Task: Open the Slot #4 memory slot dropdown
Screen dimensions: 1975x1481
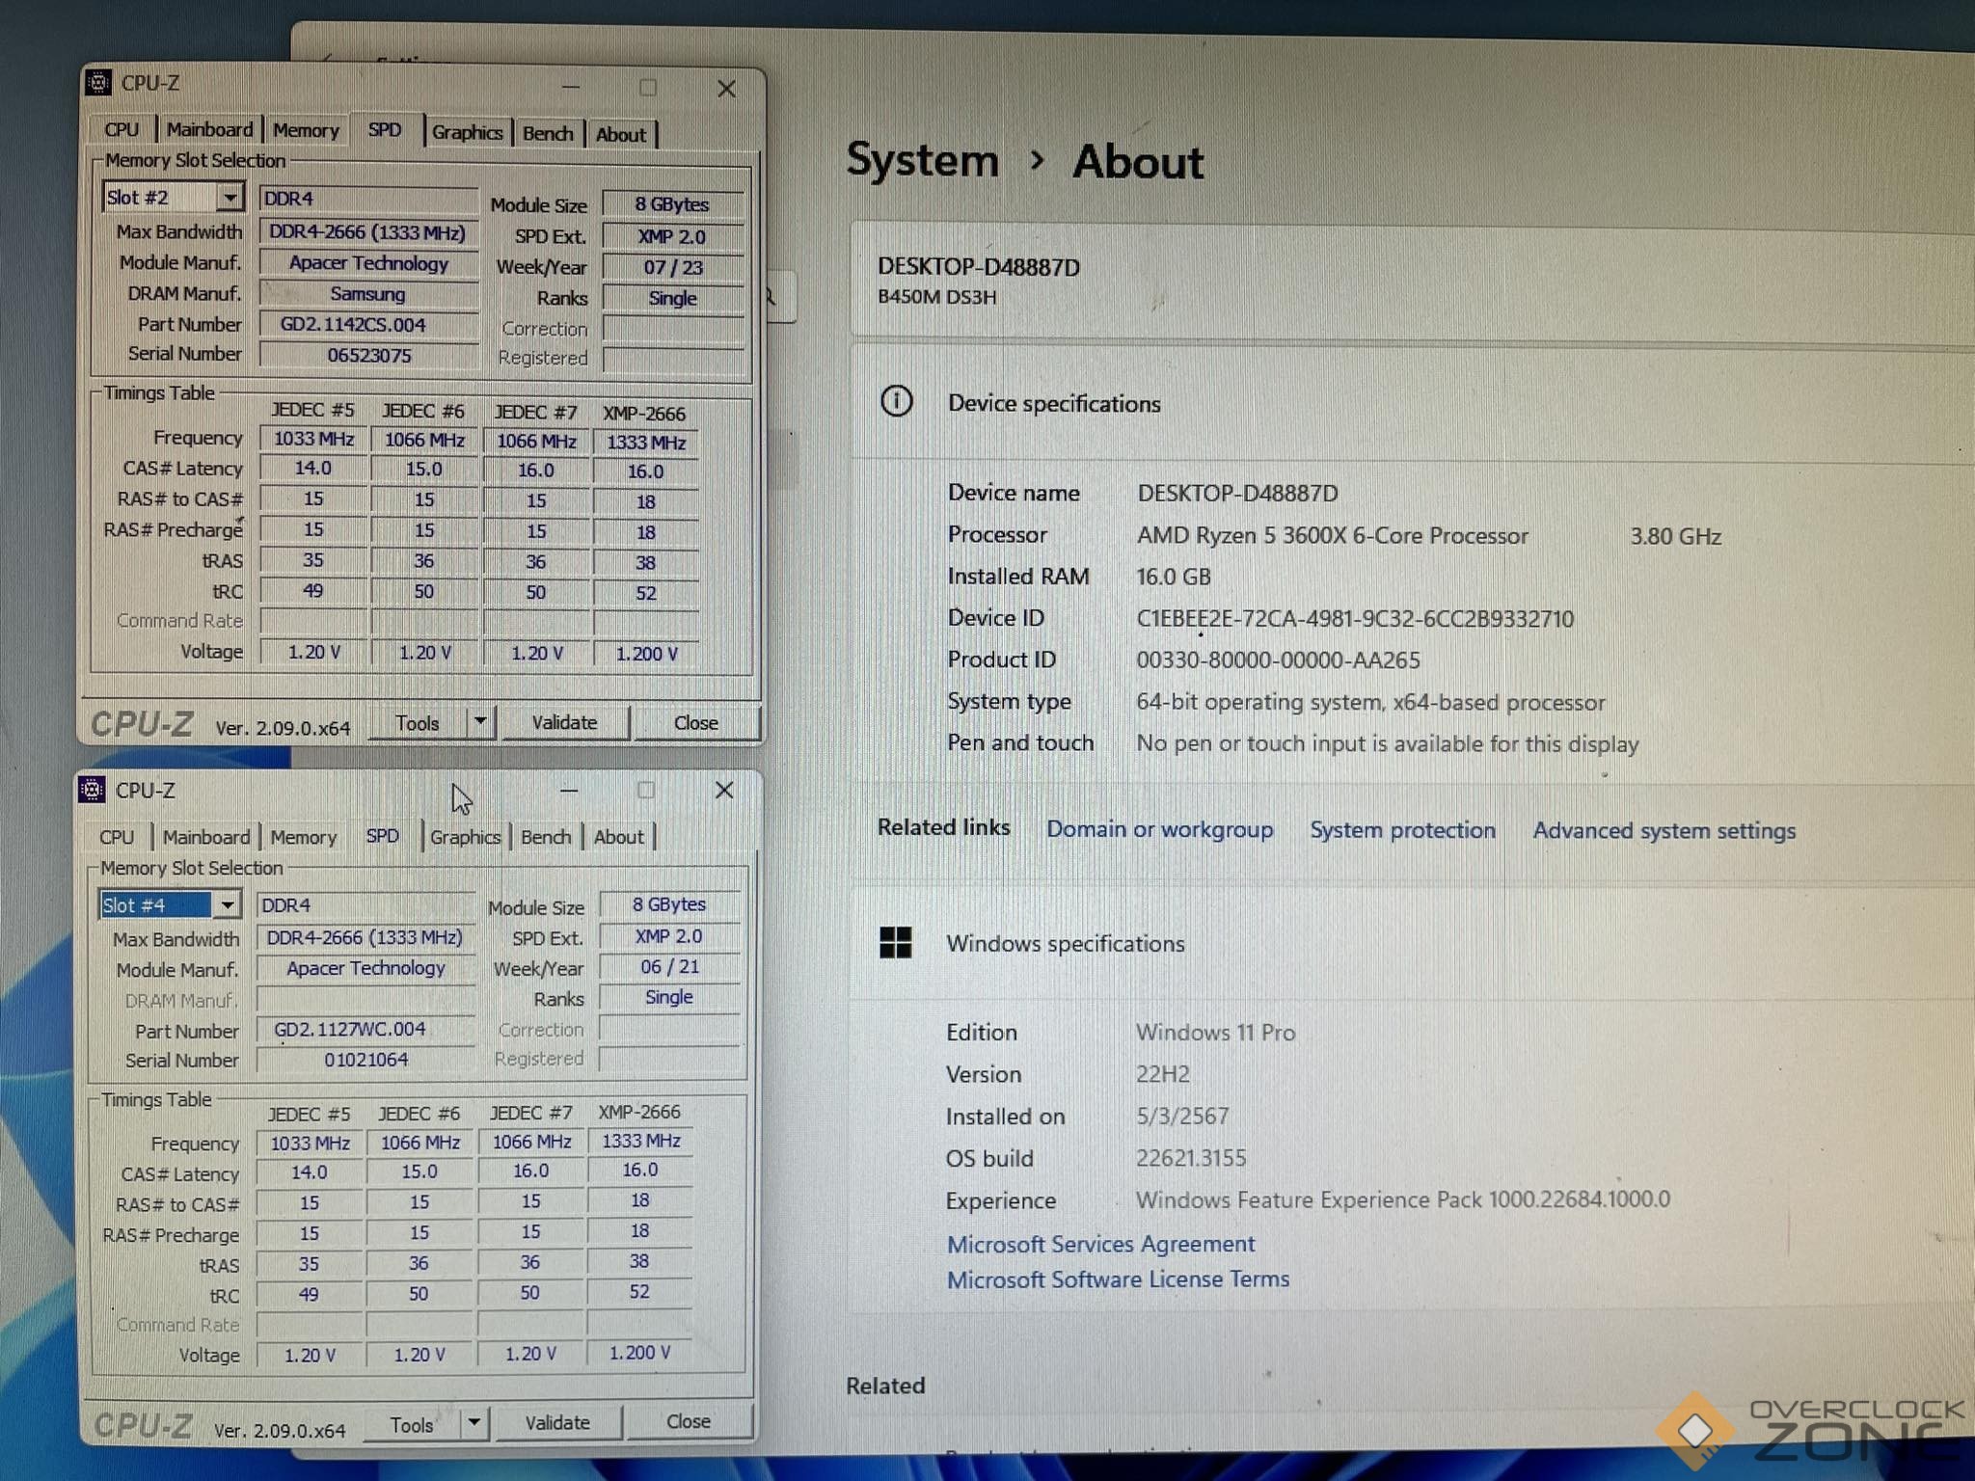Action: tap(227, 904)
